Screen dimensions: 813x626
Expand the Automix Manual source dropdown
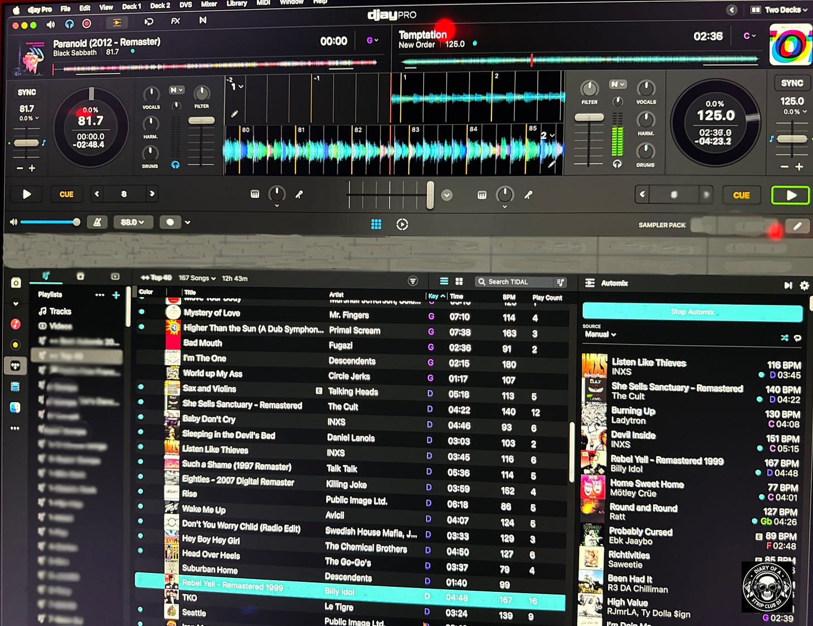point(600,334)
